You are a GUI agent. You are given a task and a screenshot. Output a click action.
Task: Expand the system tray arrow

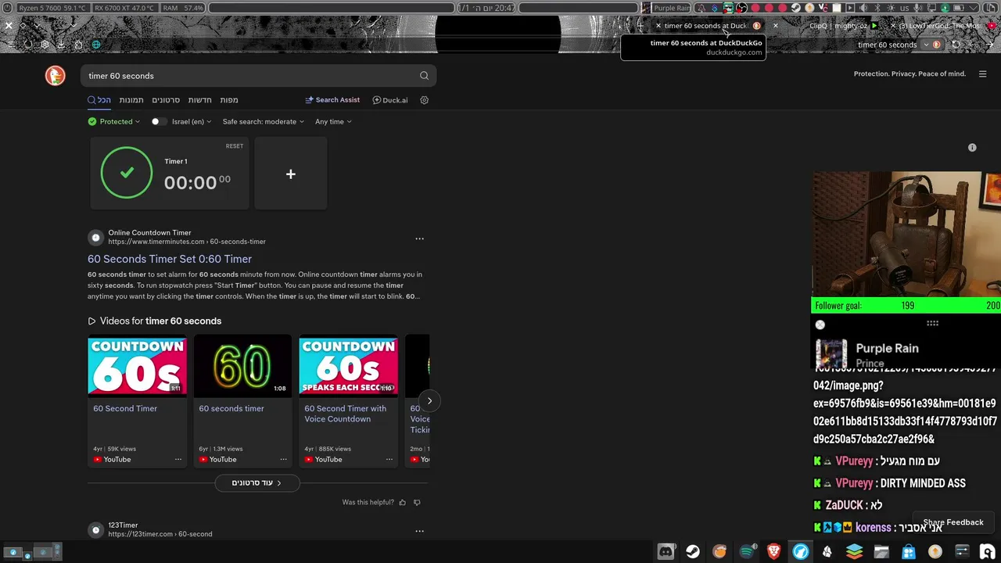click(x=974, y=8)
